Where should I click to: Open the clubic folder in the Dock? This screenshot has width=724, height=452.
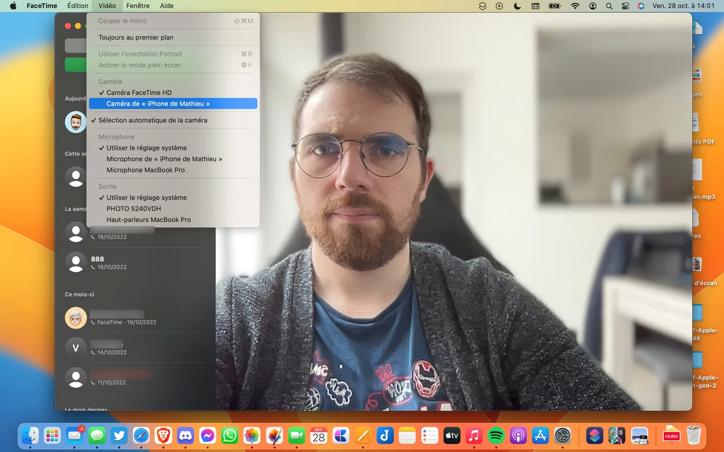click(672, 435)
